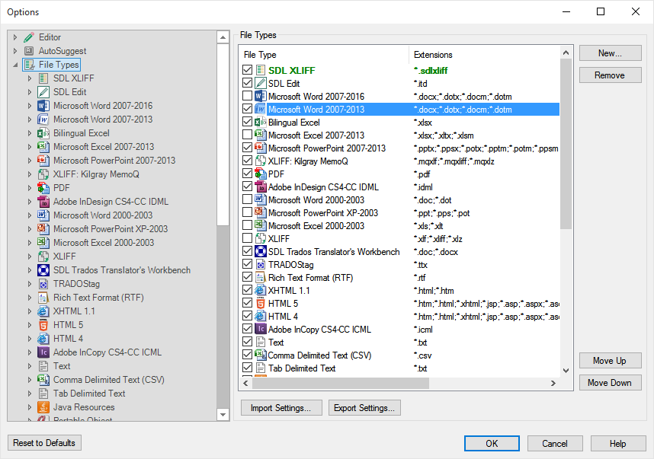Uncheck the PDF file type checkbox
Screen dimensions: 654x459
pos(247,174)
